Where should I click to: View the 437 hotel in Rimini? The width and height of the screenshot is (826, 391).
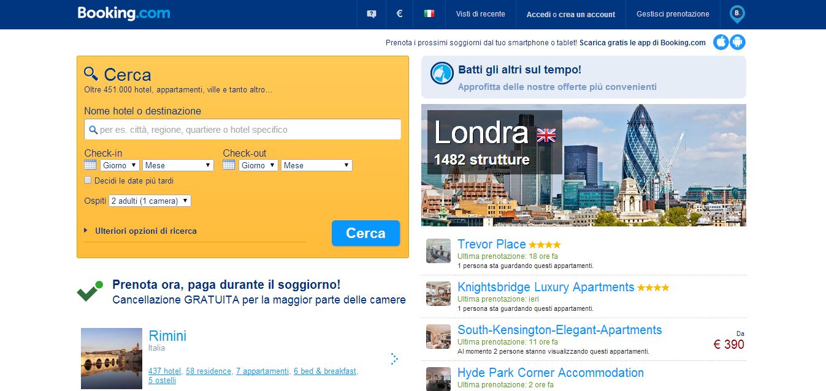coord(165,371)
